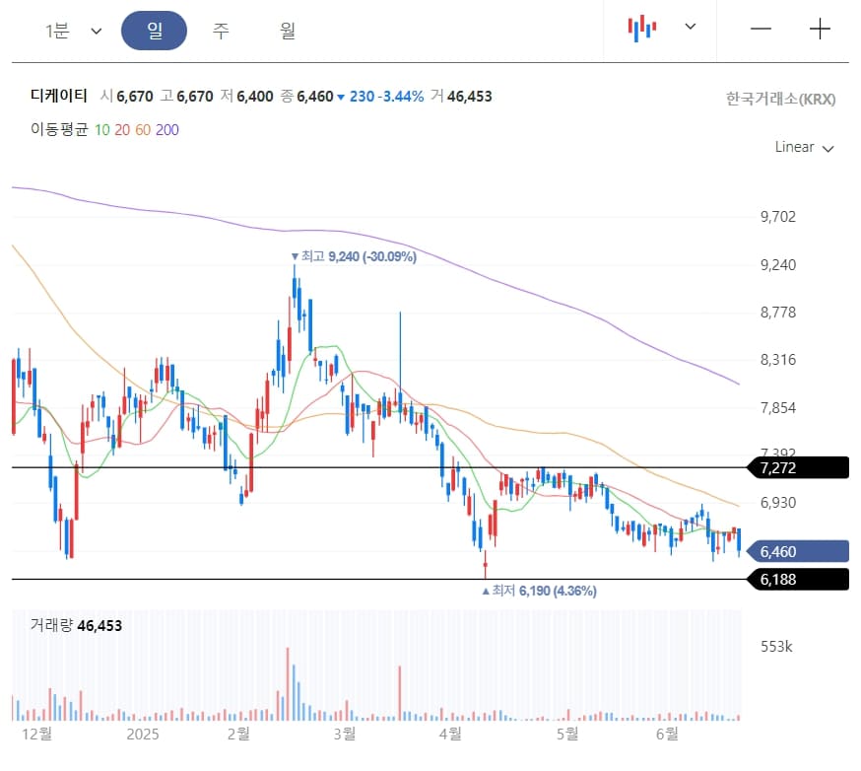Toggle the 10-day moving average
This screenshot has height=771, width=861.
[x=102, y=130]
